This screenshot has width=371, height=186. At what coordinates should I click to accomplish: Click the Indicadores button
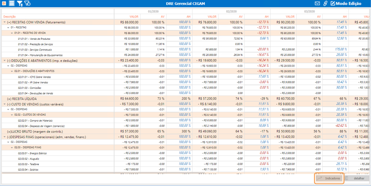[x=329, y=179]
